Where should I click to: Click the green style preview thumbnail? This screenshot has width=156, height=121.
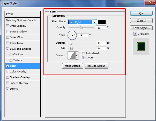[141, 46]
